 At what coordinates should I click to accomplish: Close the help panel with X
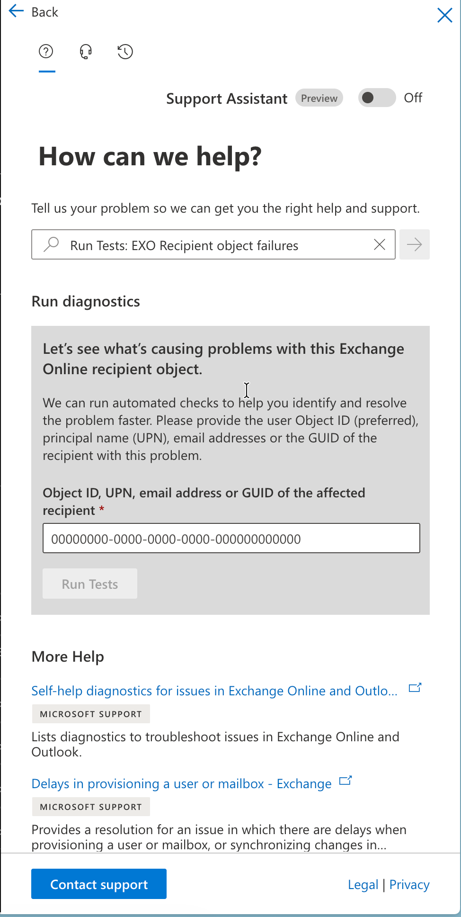click(444, 15)
